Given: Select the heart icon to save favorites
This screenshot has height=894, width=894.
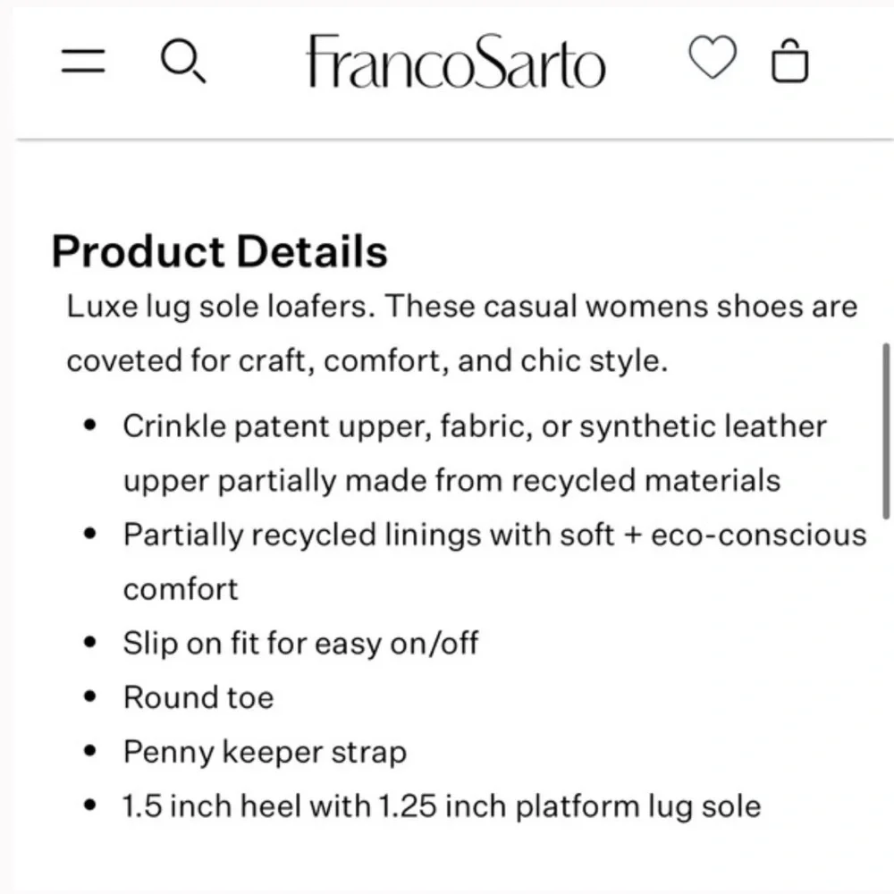Looking at the screenshot, I should click(712, 61).
